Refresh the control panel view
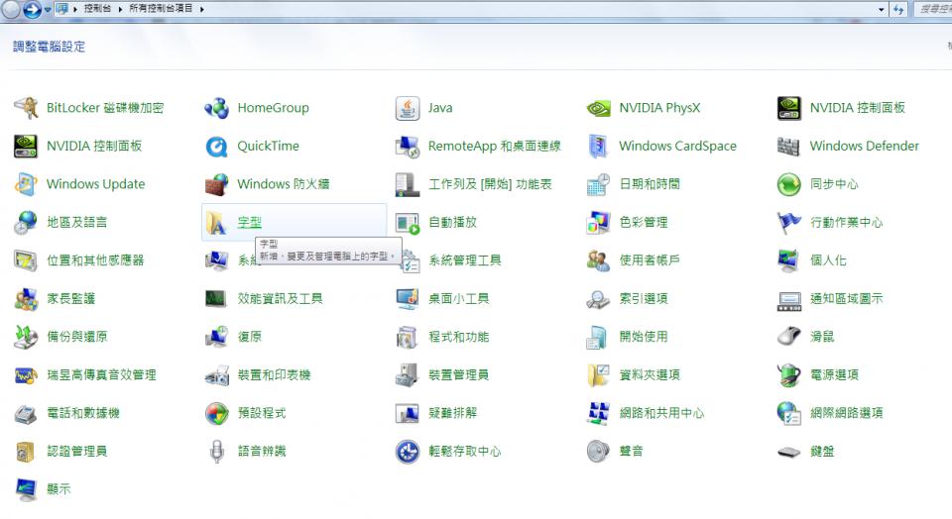Screen dimensions: 952x519 pos(898,9)
